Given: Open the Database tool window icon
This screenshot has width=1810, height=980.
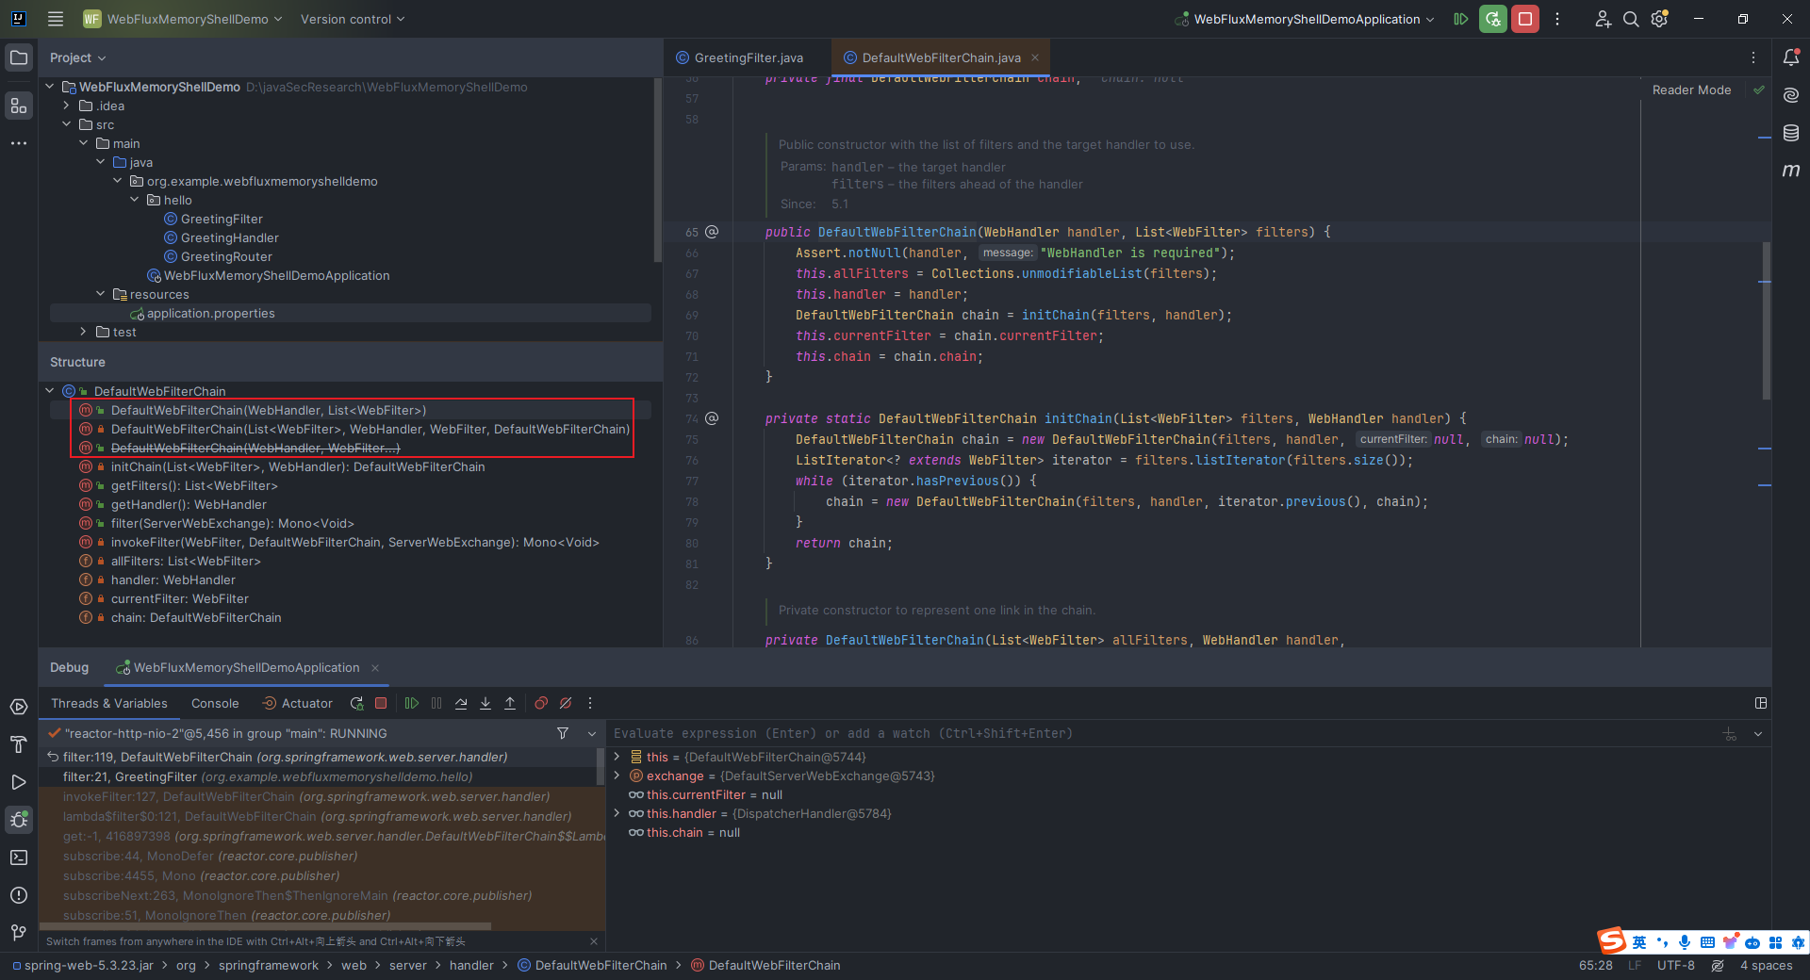Looking at the screenshot, I should [1791, 133].
